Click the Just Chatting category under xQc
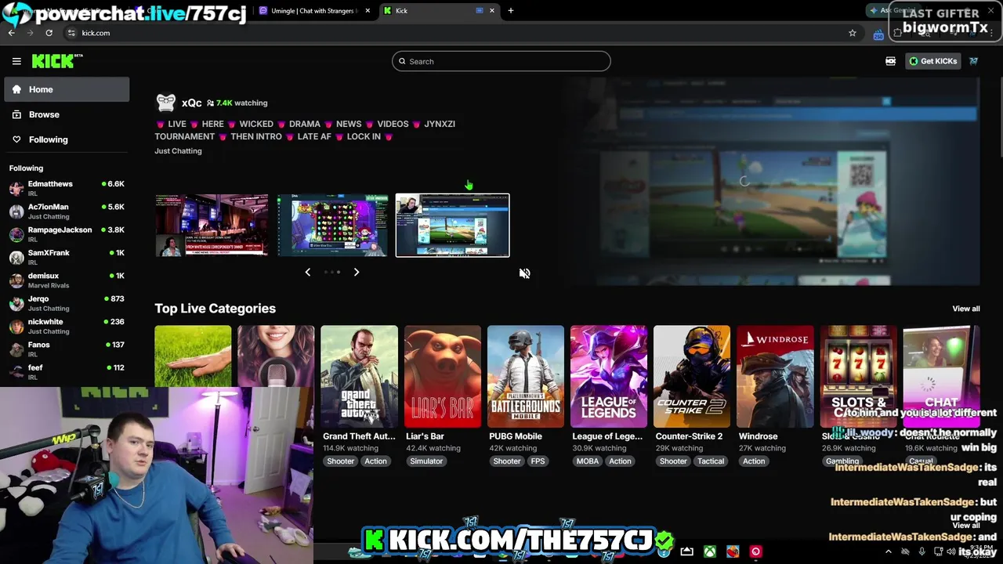Image resolution: width=1003 pixels, height=564 pixels. tap(178, 150)
